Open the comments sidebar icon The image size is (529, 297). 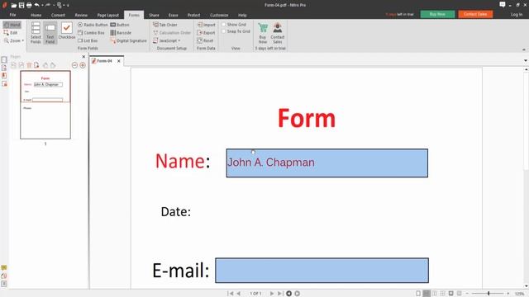point(4,267)
